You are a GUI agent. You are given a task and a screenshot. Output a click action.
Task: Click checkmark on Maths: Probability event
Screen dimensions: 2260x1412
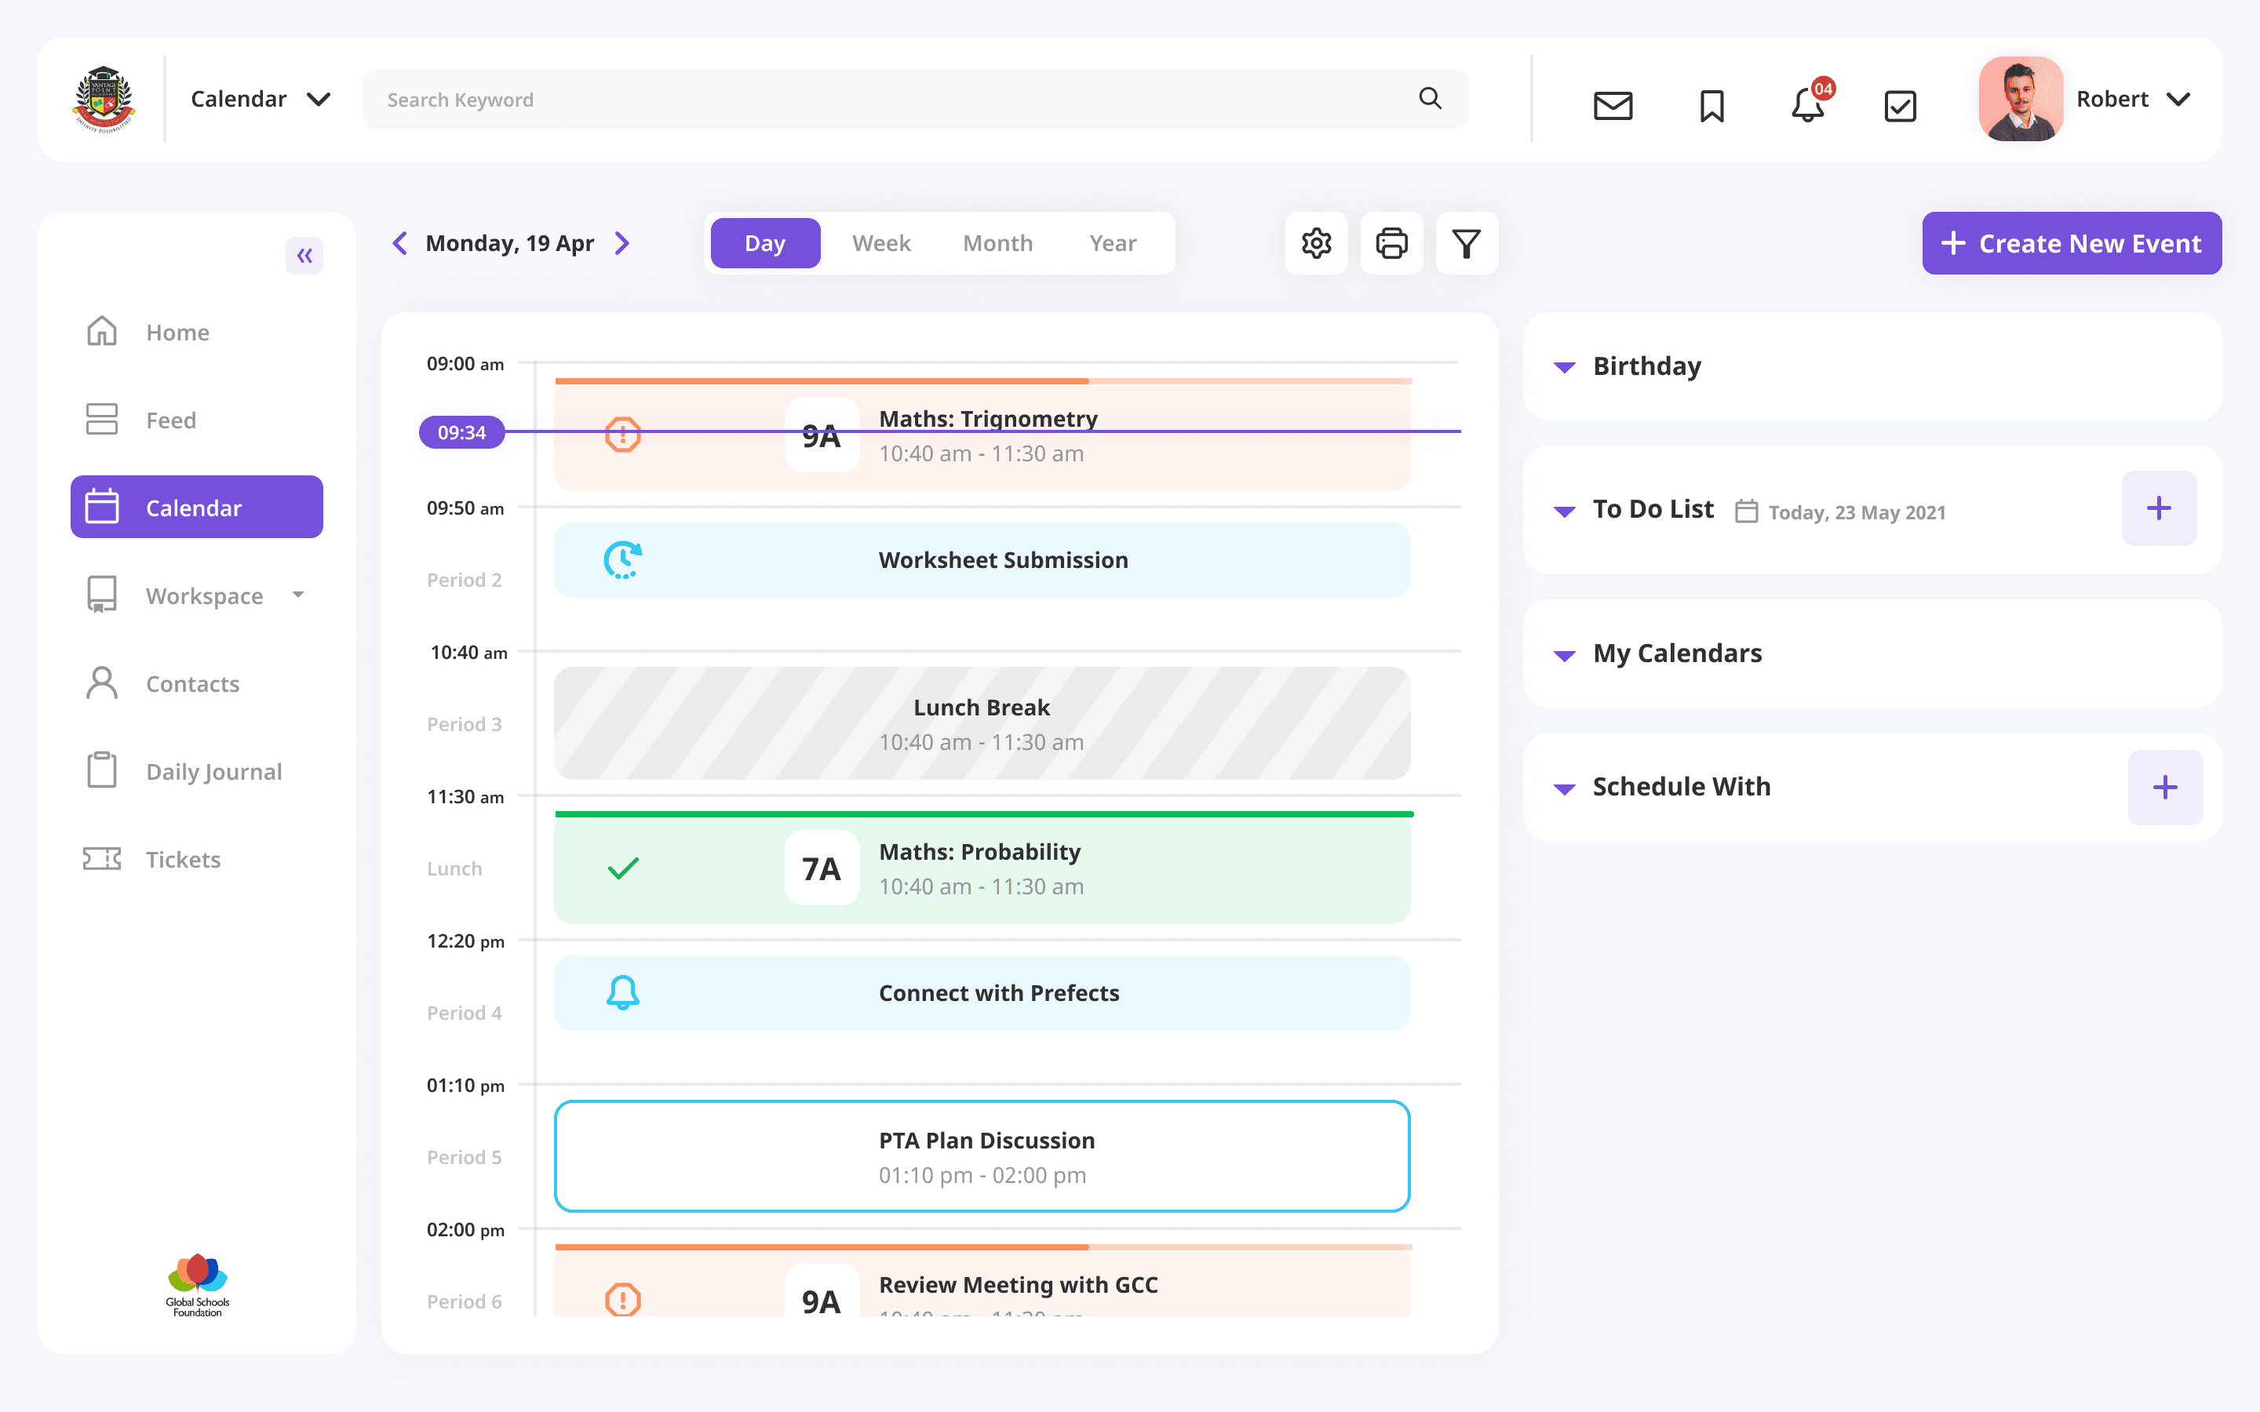[x=623, y=868]
